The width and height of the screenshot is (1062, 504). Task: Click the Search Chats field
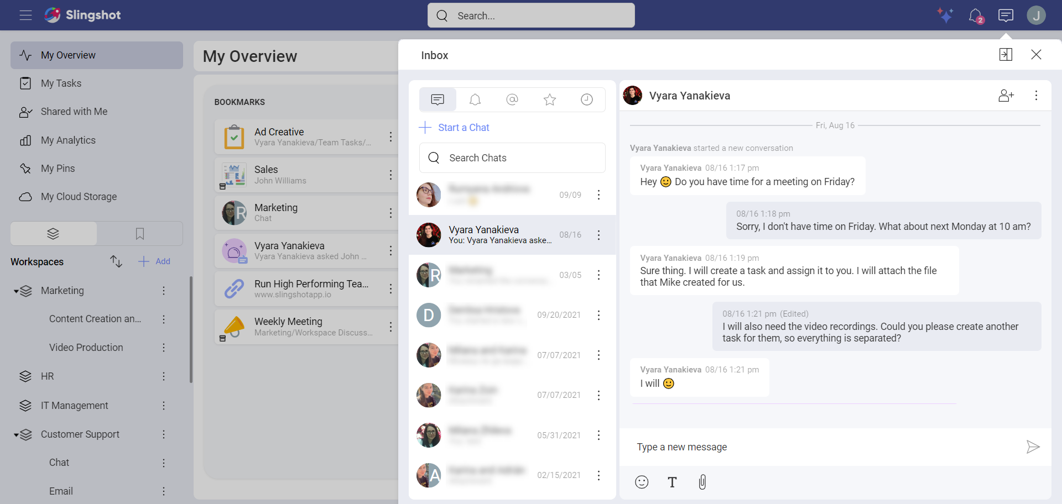pyautogui.click(x=512, y=158)
